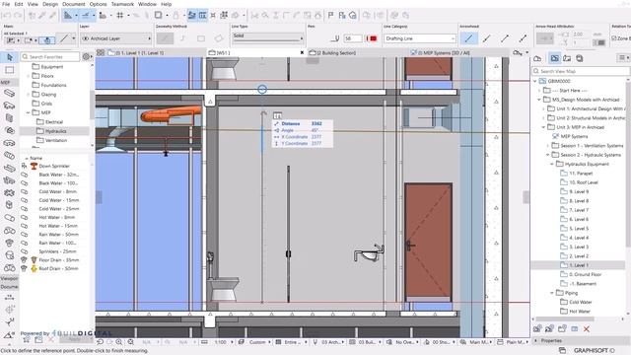The width and height of the screenshot is (631, 355).
Task: Open 10. Roof Level view in Navigator
Action: (583, 182)
